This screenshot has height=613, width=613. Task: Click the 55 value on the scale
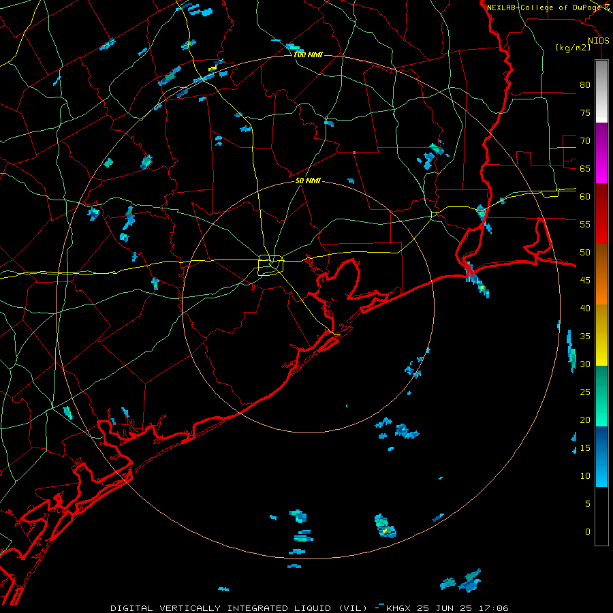point(585,224)
